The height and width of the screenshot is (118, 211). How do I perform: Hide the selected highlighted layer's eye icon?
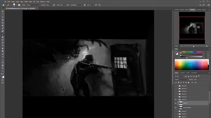click(175, 103)
